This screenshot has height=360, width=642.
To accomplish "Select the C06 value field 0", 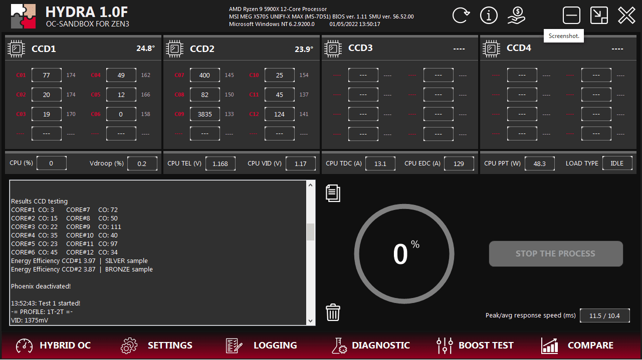I will click(x=121, y=114).
